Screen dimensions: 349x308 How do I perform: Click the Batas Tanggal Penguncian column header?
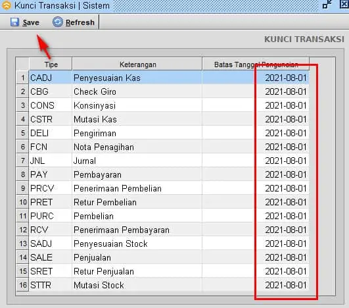(256, 64)
